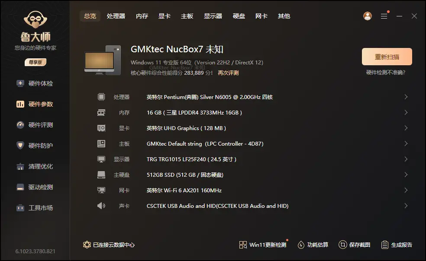Click the version number 6.1023.3780.821
The image size is (426, 261).
[x=35, y=251]
